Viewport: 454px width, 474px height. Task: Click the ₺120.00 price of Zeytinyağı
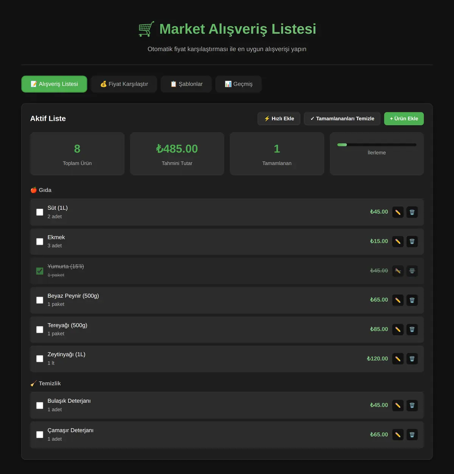(x=377, y=359)
